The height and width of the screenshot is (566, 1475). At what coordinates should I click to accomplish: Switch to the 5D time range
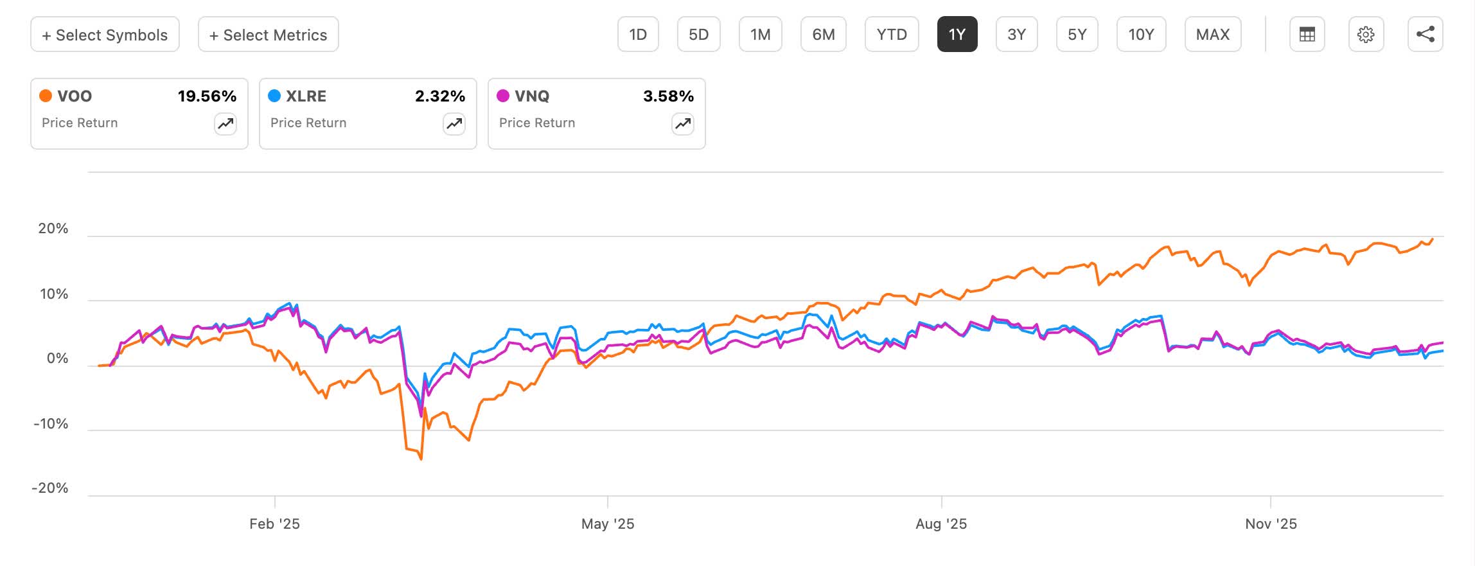[x=698, y=35]
